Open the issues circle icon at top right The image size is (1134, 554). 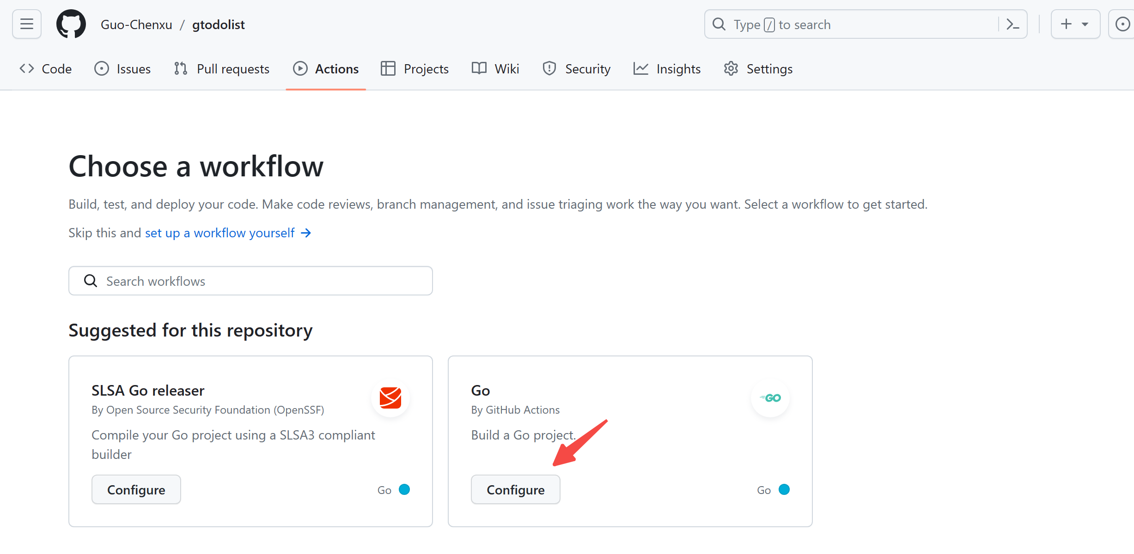[1122, 24]
